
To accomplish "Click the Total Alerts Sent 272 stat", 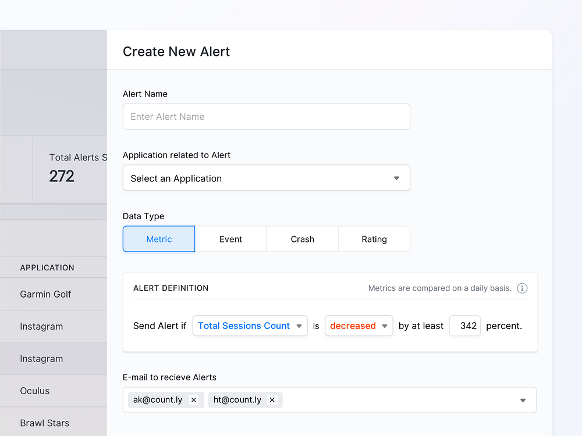I will [62, 169].
